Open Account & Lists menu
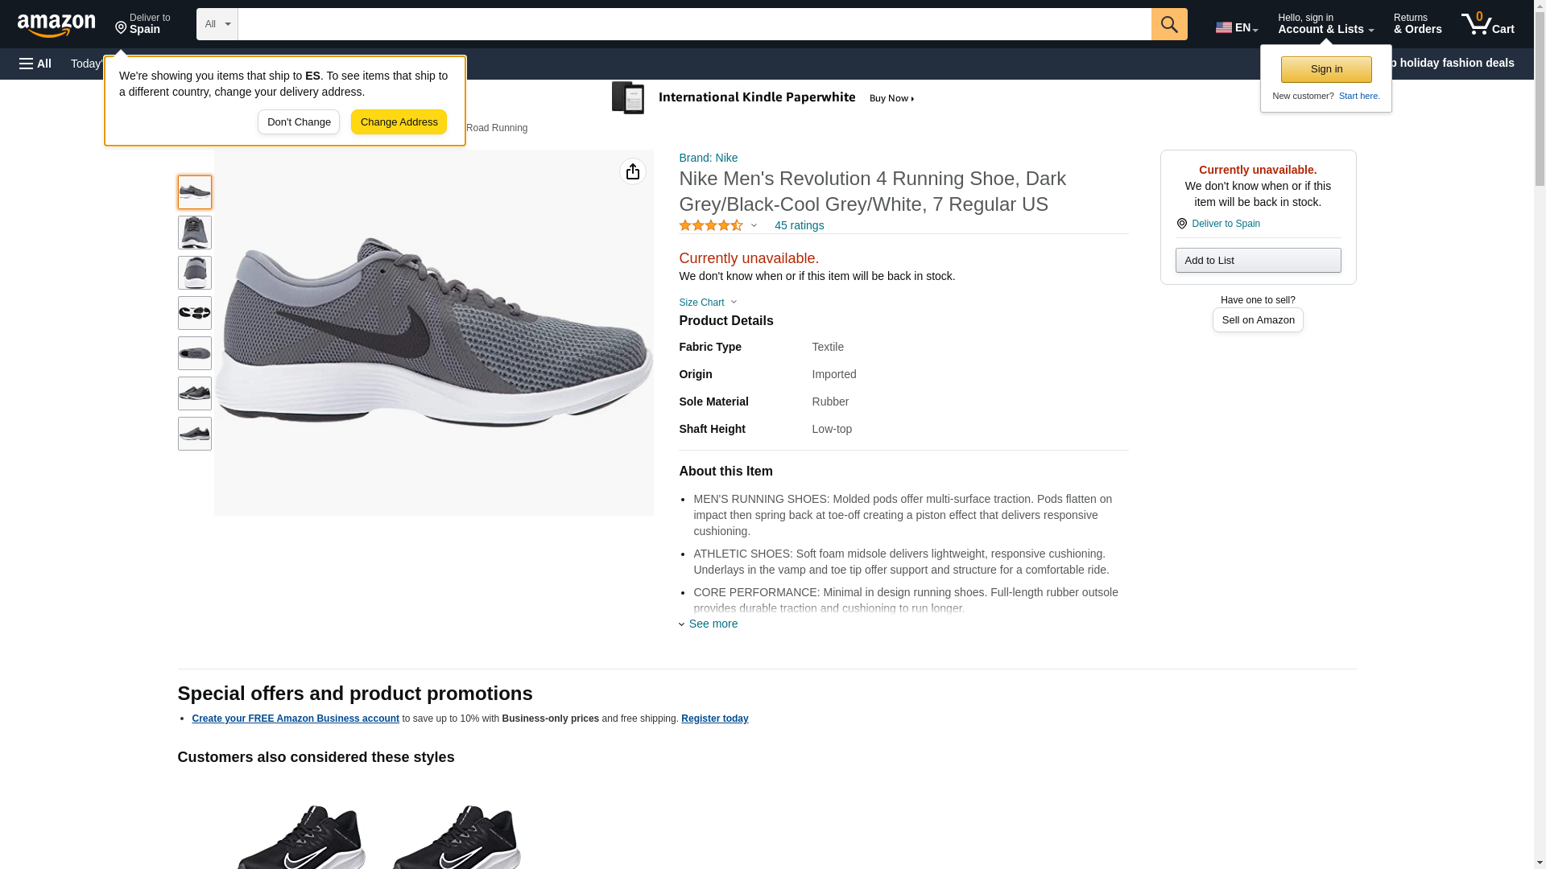 pyautogui.click(x=1325, y=24)
